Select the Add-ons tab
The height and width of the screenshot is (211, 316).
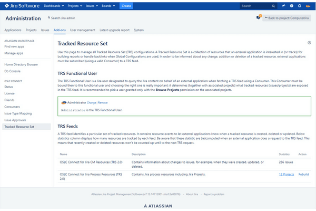point(60,30)
